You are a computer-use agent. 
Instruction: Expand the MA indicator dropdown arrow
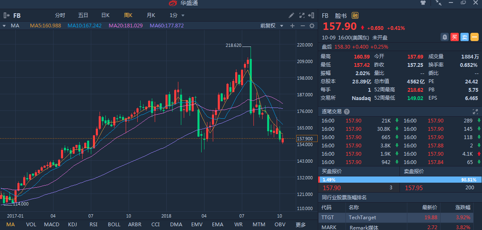(4, 26)
